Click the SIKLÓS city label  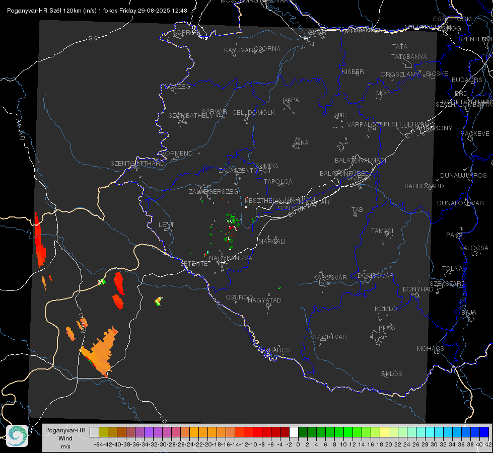(x=391, y=373)
